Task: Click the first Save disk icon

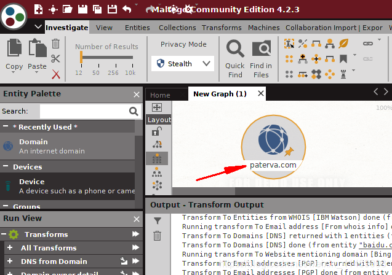Action: (82, 9)
